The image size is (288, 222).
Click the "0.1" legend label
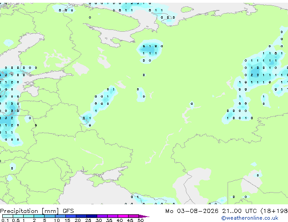pos(5,220)
